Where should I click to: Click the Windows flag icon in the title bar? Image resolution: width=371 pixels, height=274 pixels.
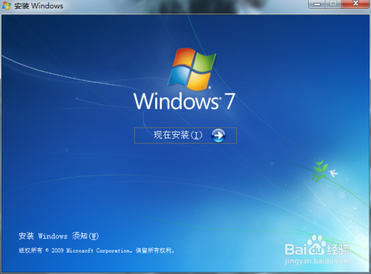pyautogui.click(x=7, y=6)
